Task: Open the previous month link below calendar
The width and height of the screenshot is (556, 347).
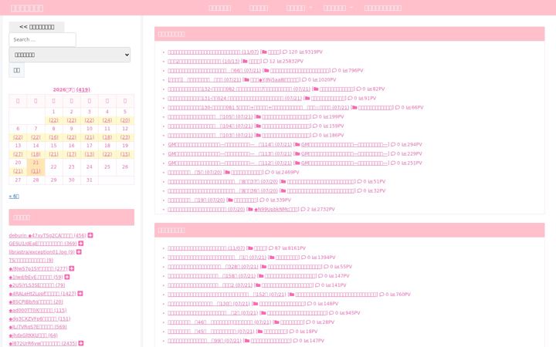Action: [14, 196]
